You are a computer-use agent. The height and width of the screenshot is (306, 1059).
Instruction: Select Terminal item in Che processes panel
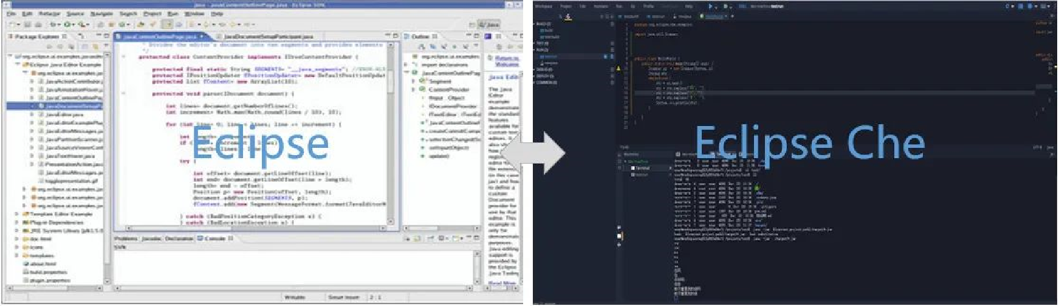642,168
